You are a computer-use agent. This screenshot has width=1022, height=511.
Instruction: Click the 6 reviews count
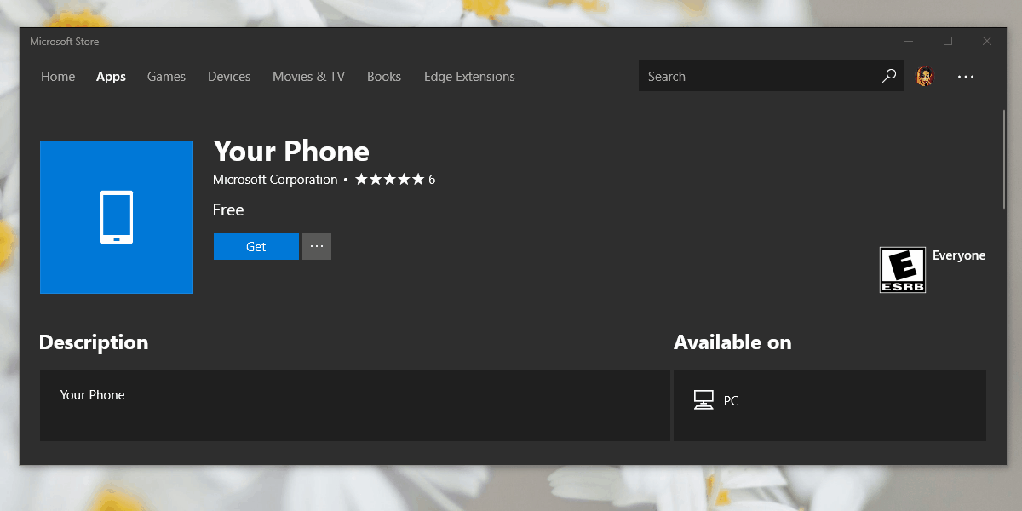[x=433, y=179]
